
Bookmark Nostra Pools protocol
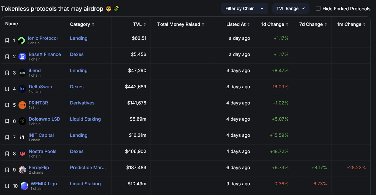7,154
